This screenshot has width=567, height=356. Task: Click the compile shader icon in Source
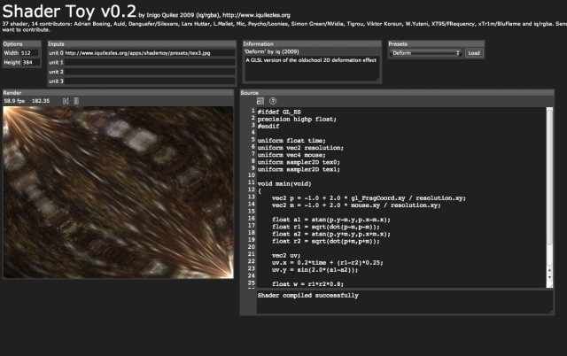click(x=260, y=101)
